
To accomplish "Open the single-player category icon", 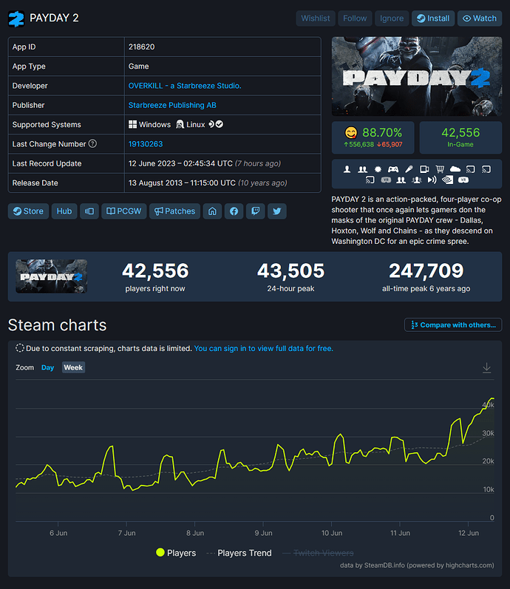I will (x=347, y=169).
